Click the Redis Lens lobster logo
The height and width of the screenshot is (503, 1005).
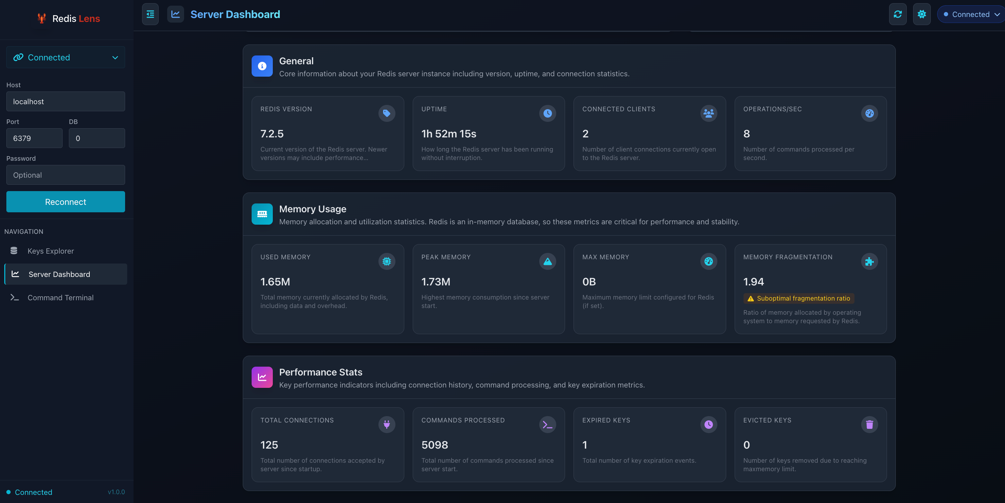[x=42, y=18]
